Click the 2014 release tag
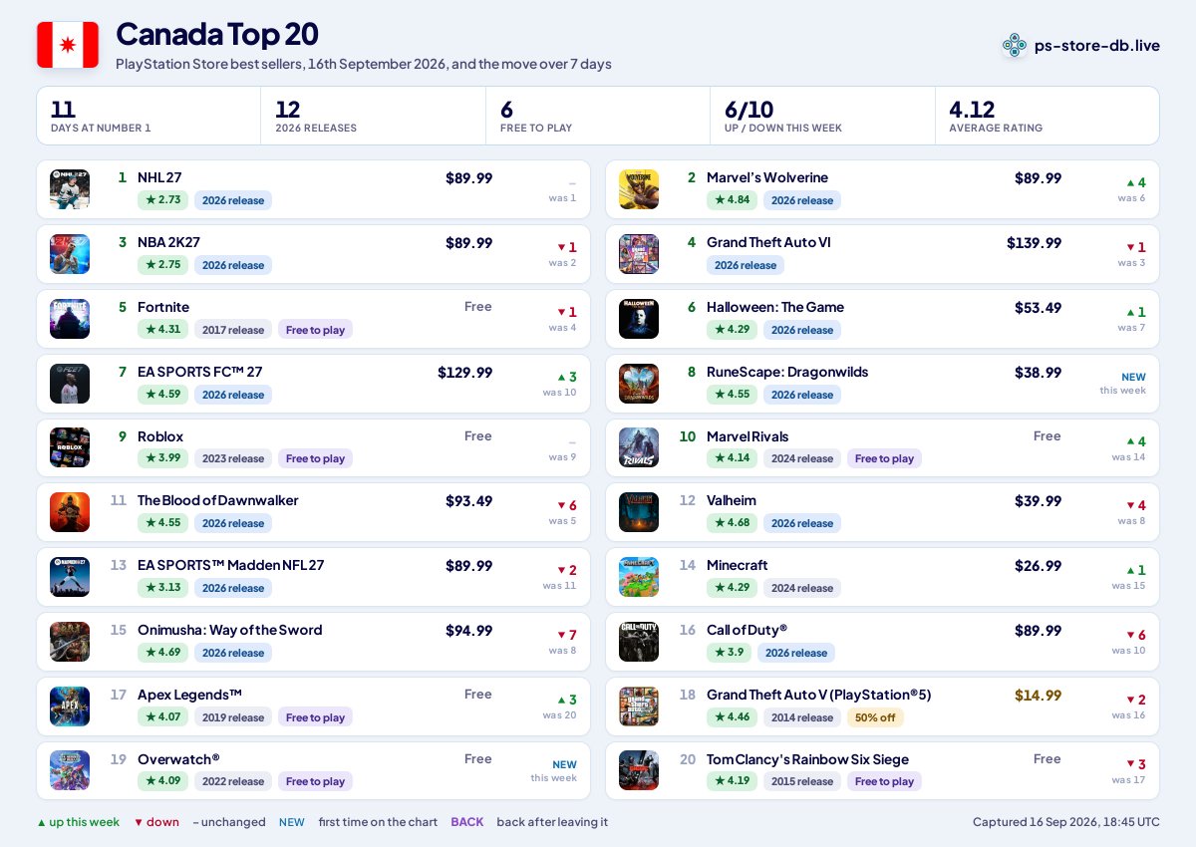Image resolution: width=1196 pixels, height=847 pixels. (802, 717)
